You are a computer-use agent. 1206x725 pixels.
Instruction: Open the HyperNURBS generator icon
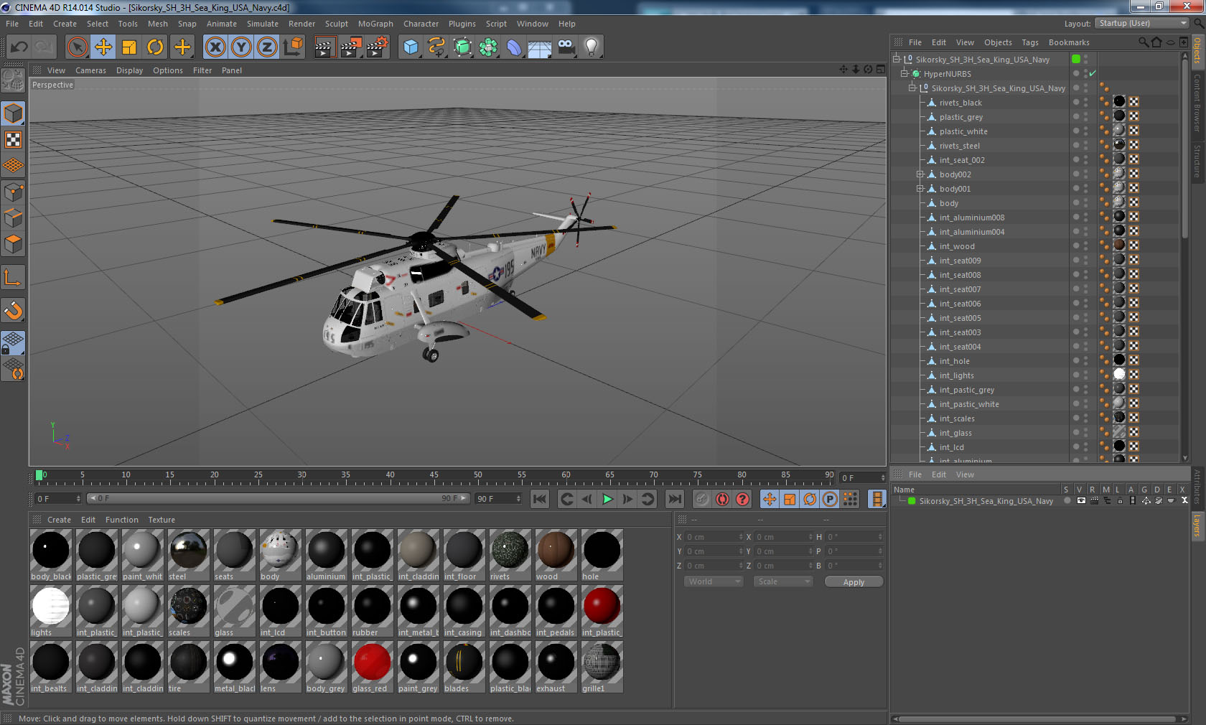point(462,47)
